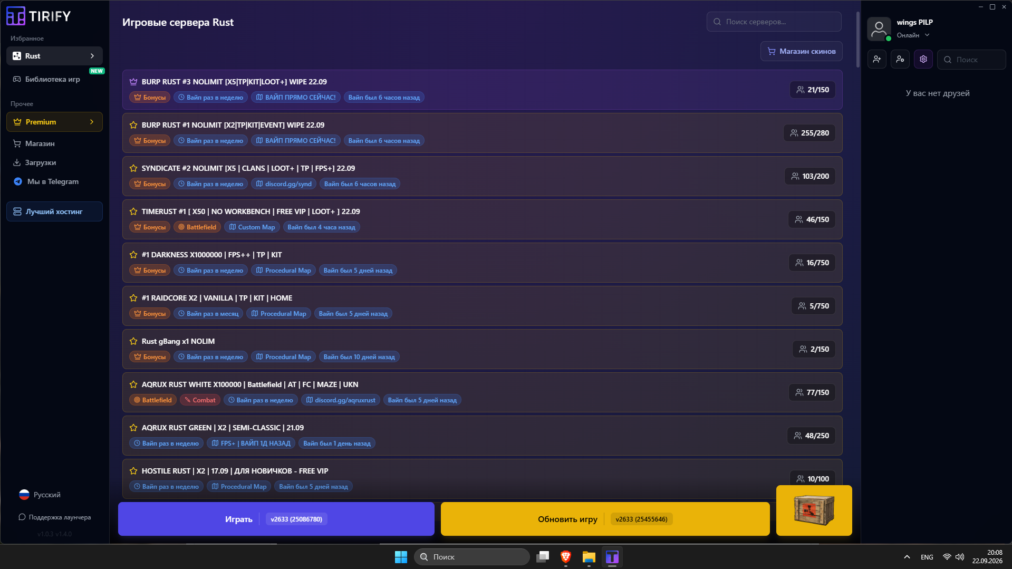Toggle favorite for HOSTILE RUST server
This screenshot has width=1012, height=569.
coord(133,471)
